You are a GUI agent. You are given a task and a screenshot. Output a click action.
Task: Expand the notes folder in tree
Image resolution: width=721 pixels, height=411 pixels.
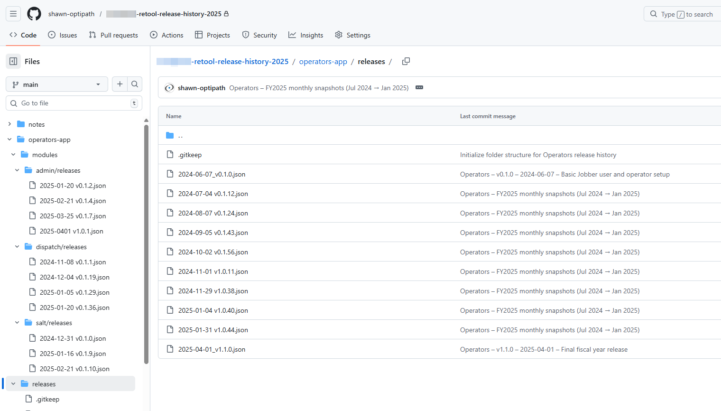pyautogui.click(x=9, y=124)
